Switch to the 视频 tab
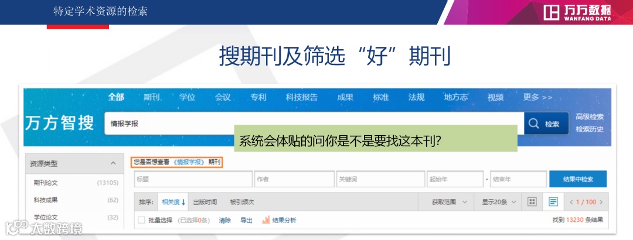 [495, 97]
